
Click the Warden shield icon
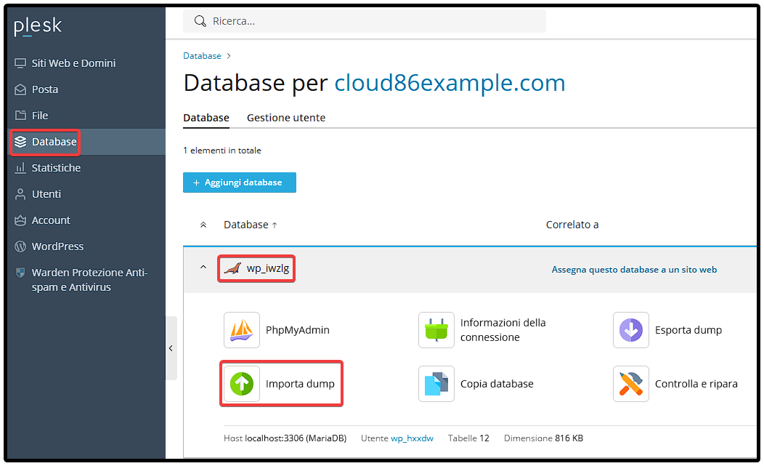coord(20,273)
